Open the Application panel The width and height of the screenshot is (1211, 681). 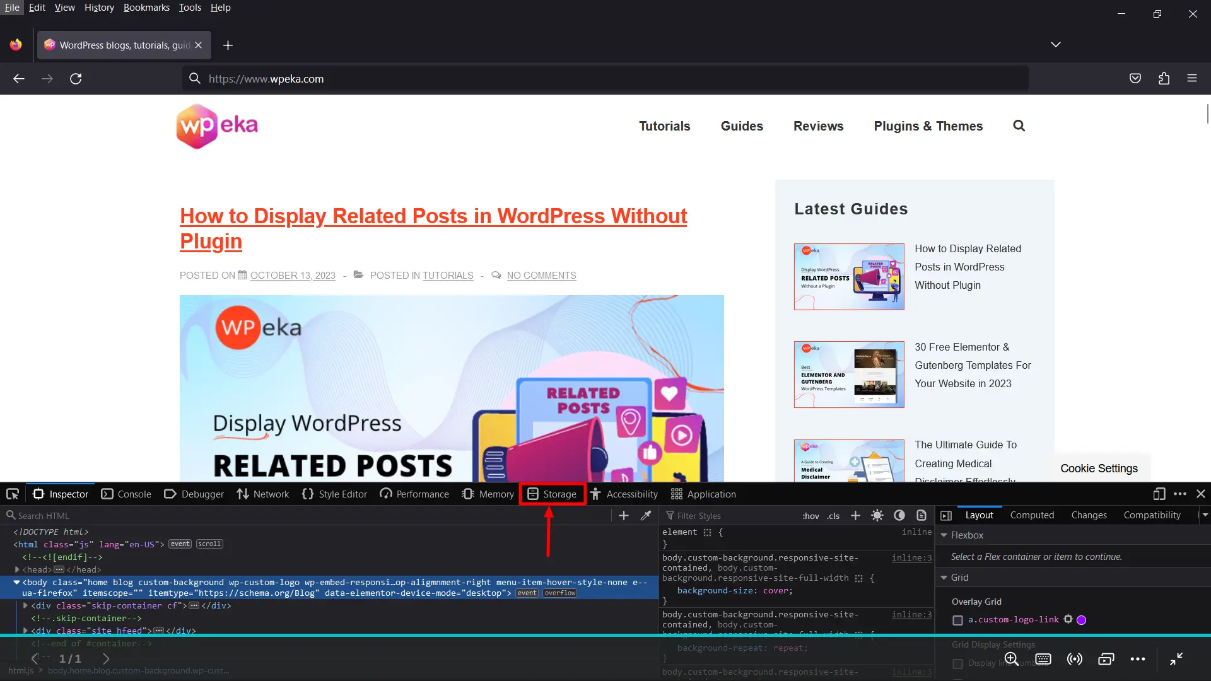click(703, 494)
